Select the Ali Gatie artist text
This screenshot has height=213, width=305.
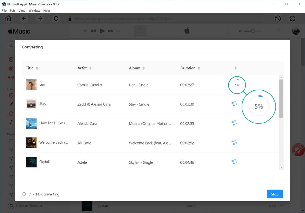click(x=84, y=143)
